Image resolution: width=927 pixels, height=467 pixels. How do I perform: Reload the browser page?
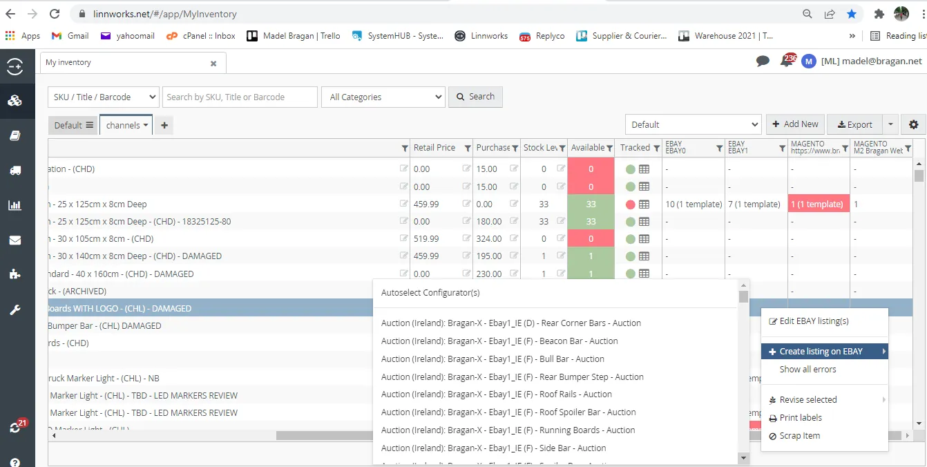click(x=55, y=14)
